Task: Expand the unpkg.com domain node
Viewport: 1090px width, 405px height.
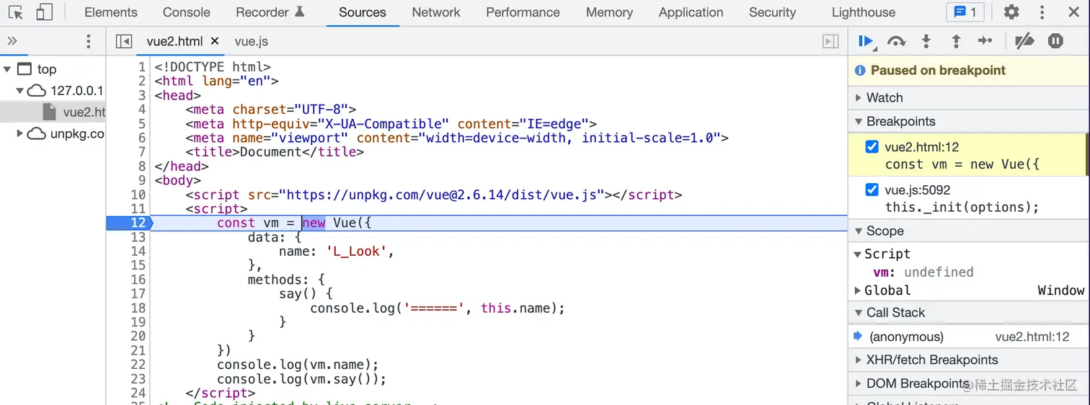Action: pyautogui.click(x=20, y=134)
